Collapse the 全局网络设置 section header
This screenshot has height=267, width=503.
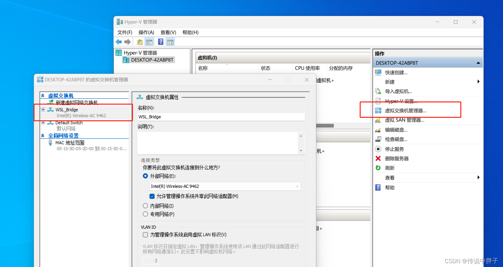[43, 136]
